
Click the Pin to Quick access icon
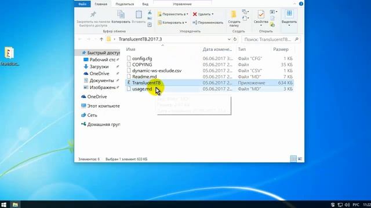[x=93, y=14]
